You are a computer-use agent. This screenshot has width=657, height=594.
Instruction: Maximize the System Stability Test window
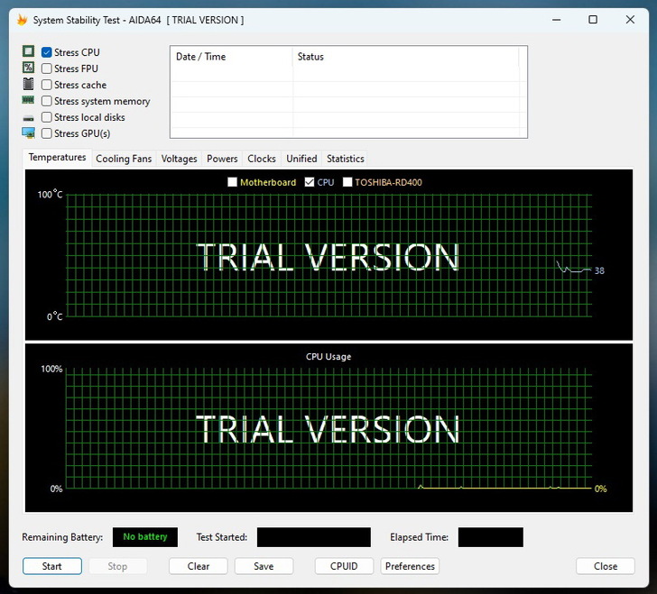click(593, 20)
